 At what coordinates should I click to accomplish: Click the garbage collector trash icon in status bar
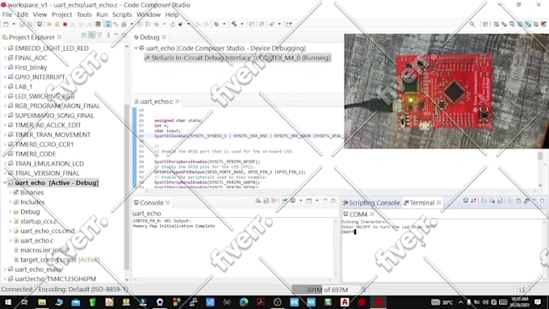point(364,290)
